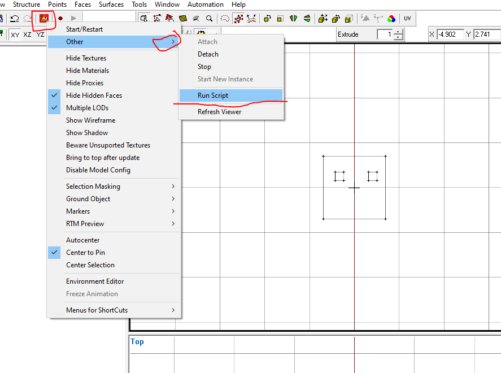Image resolution: width=501 pixels, height=373 pixels.
Task: Select the magnifying glass zoom tool
Action: (209, 19)
